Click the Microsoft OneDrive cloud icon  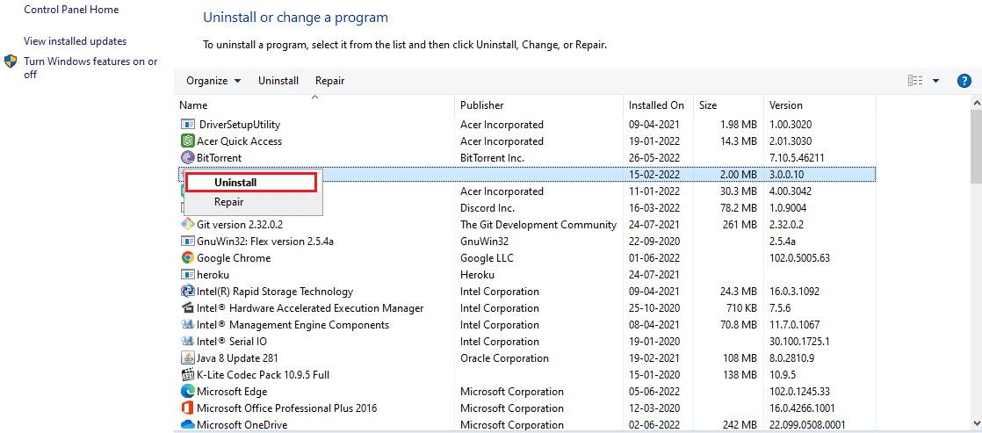(x=187, y=425)
